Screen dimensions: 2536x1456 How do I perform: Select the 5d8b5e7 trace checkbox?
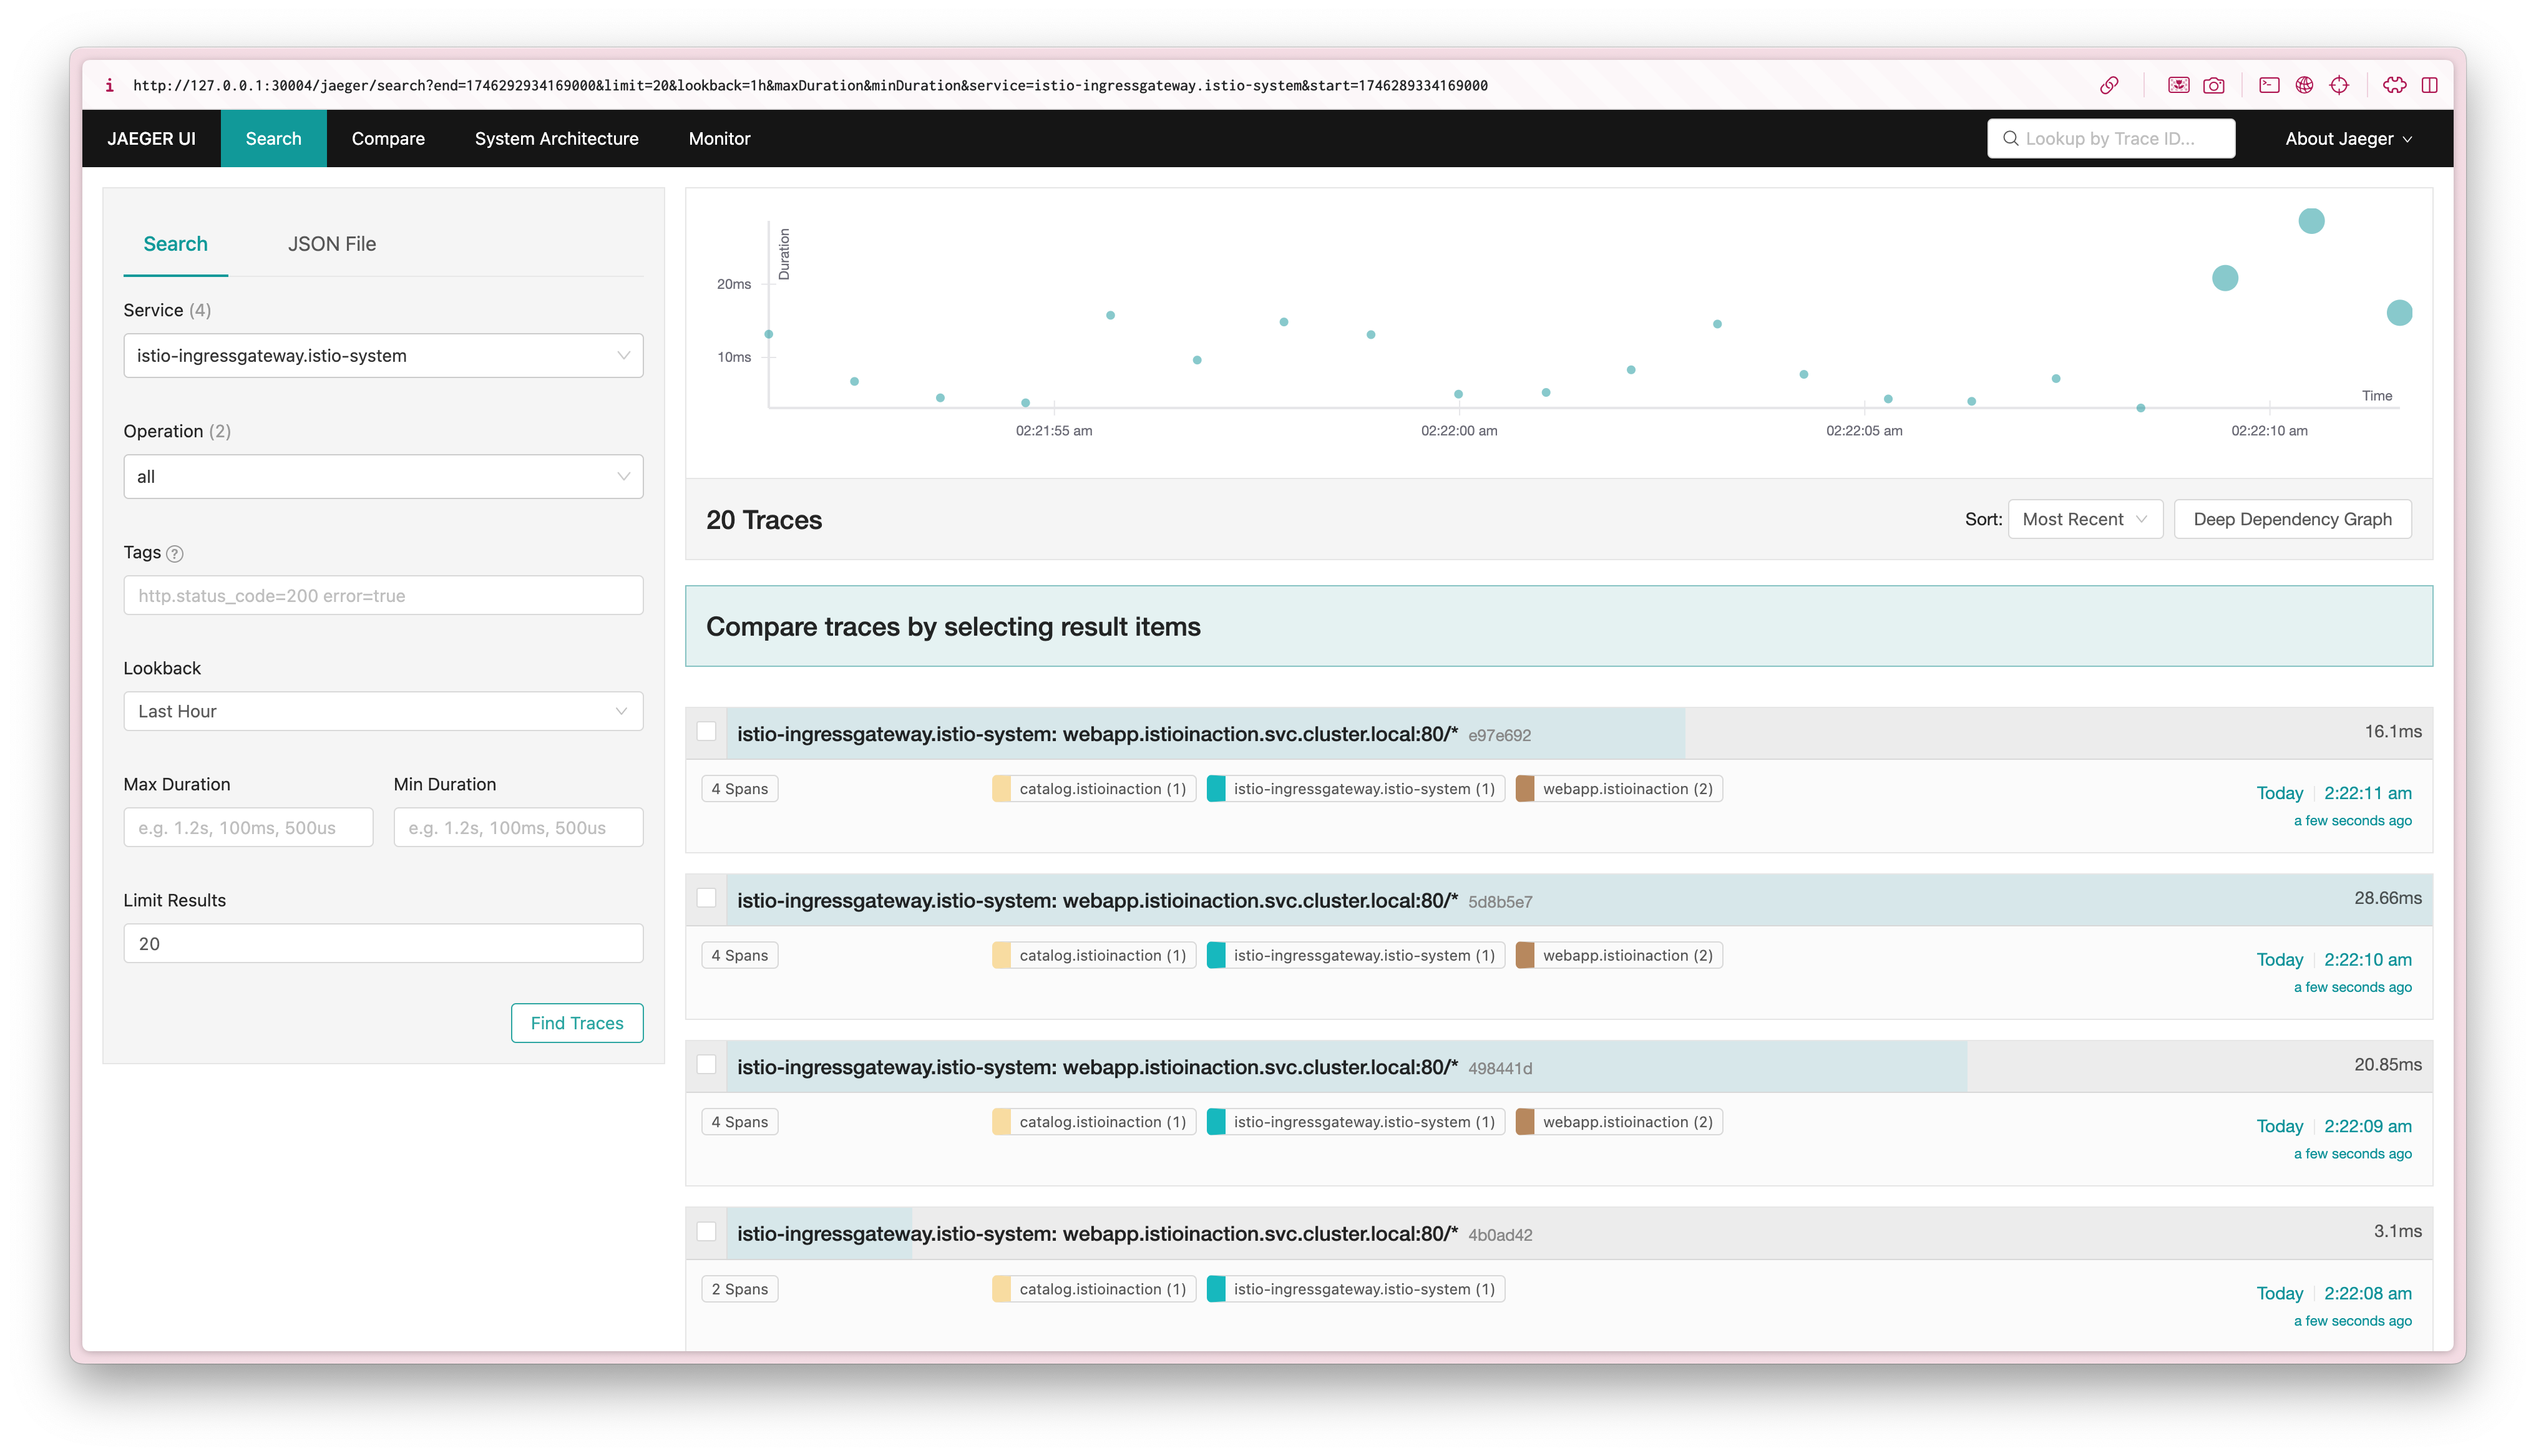pos(707,898)
